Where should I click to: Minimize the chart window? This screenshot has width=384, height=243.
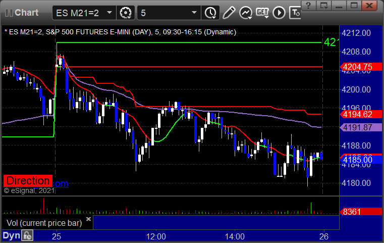pyautogui.click(x=339, y=6)
